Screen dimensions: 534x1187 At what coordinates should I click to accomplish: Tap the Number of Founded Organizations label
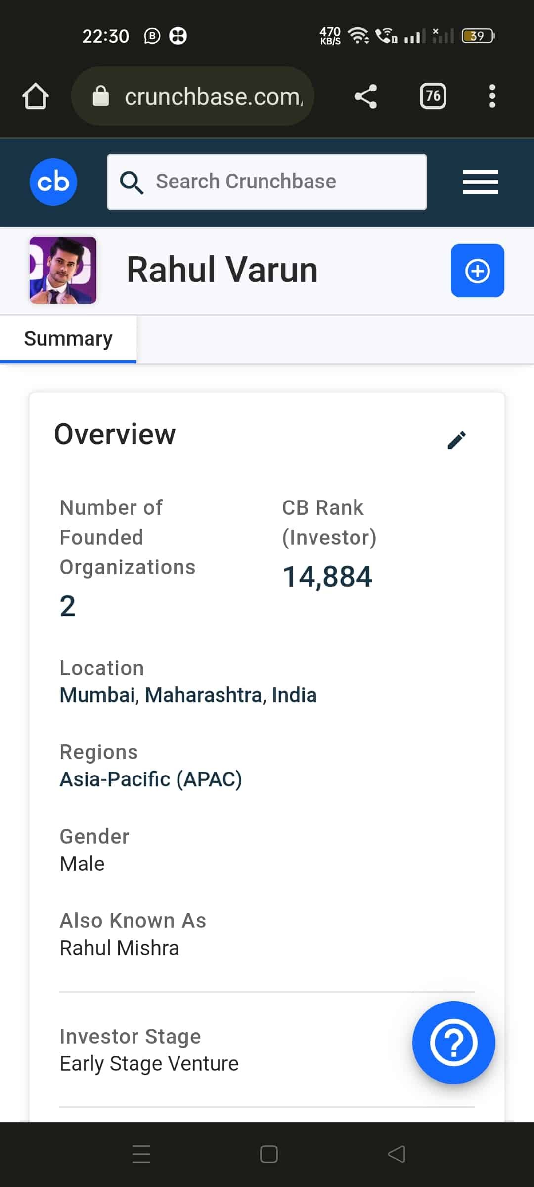tap(128, 538)
